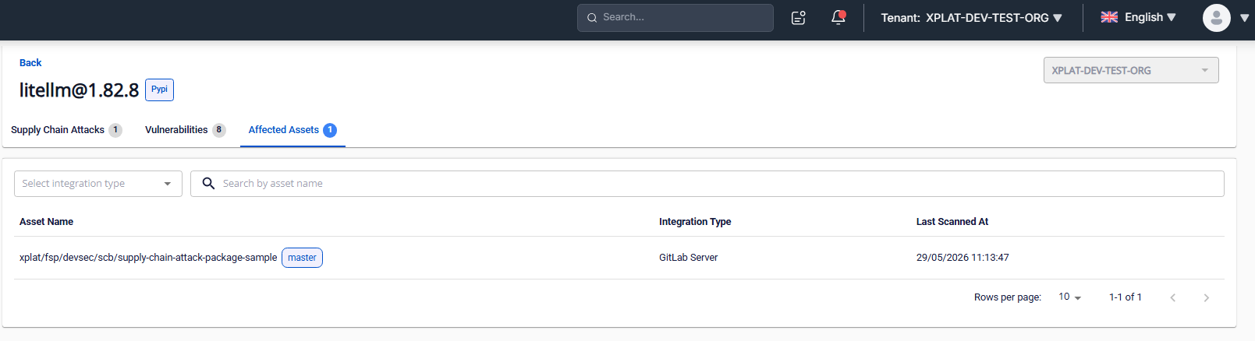Switch to the Vulnerabilities tab
Screen dimensions: 1255x341
pyautogui.click(x=185, y=130)
